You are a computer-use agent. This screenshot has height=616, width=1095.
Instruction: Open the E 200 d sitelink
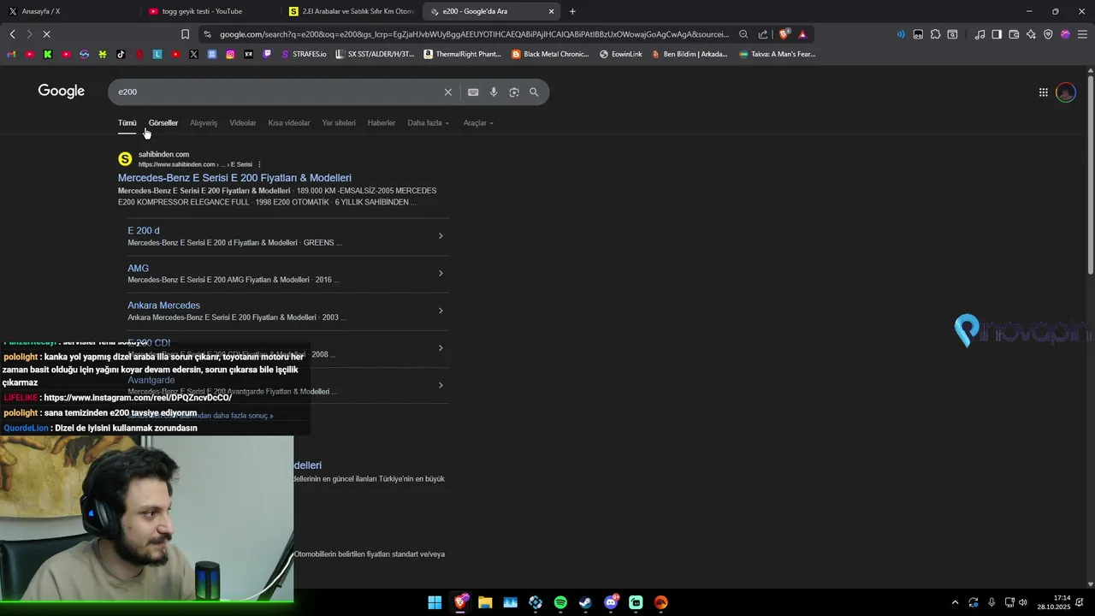pyautogui.click(x=144, y=231)
